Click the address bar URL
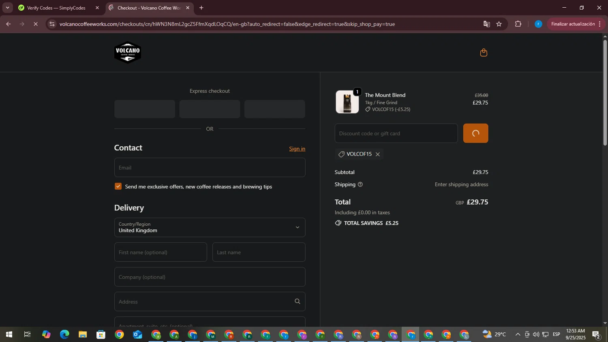The width and height of the screenshot is (608, 342). tap(227, 24)
